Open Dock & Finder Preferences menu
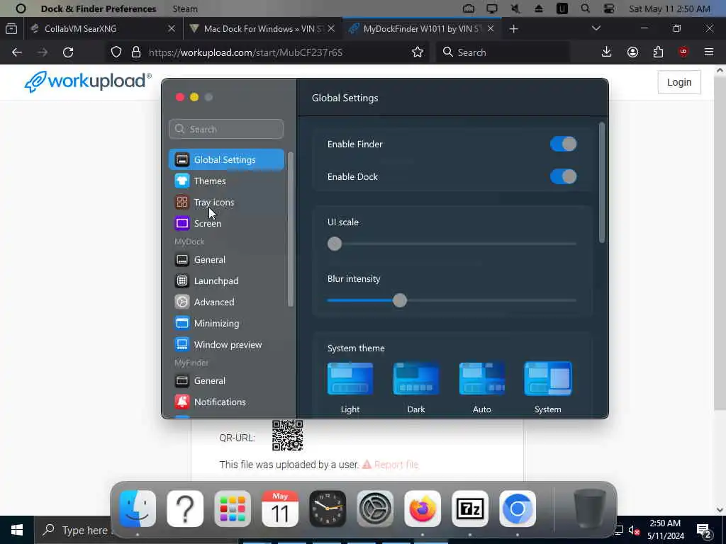 point(99,8)
